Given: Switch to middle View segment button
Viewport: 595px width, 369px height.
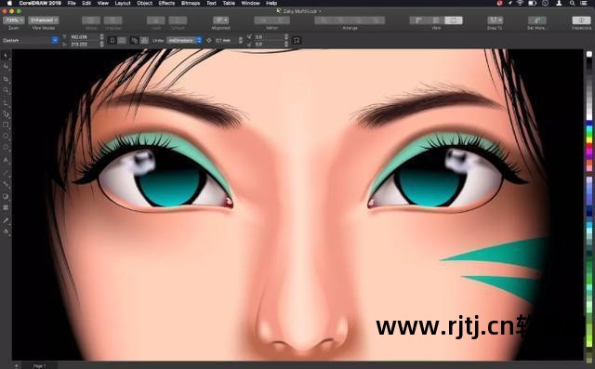Looking at the screenshot, I should coord(436,20).
